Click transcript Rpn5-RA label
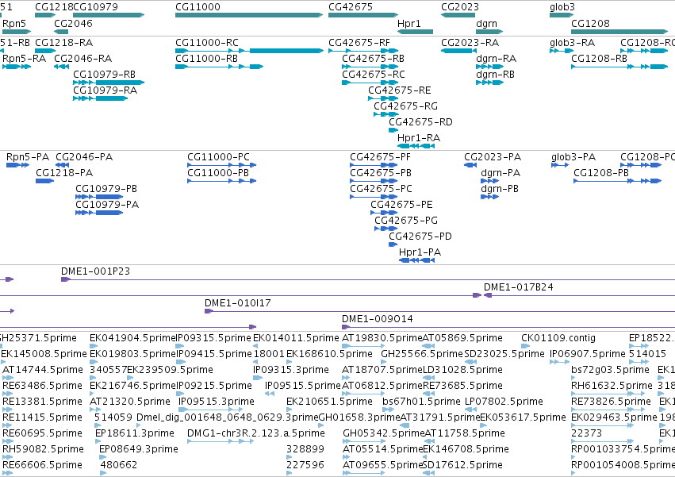675x477 pixels. [x=24, y=58]
